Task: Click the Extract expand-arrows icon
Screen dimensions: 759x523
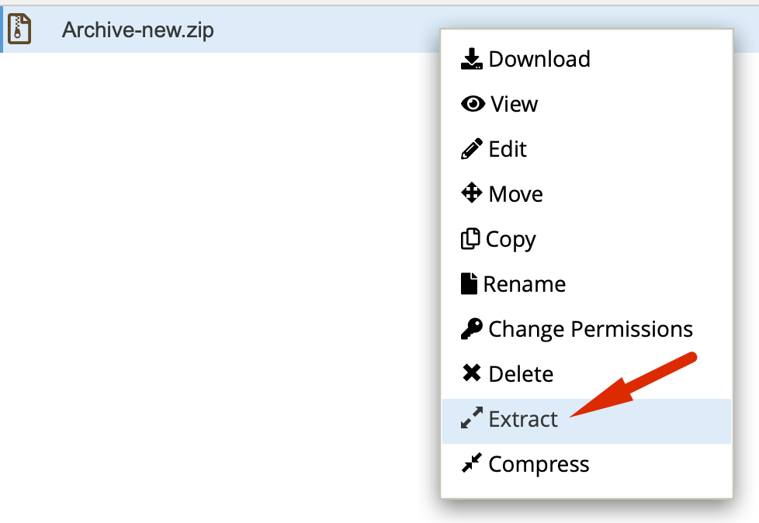Action: [x=472, y=419]
